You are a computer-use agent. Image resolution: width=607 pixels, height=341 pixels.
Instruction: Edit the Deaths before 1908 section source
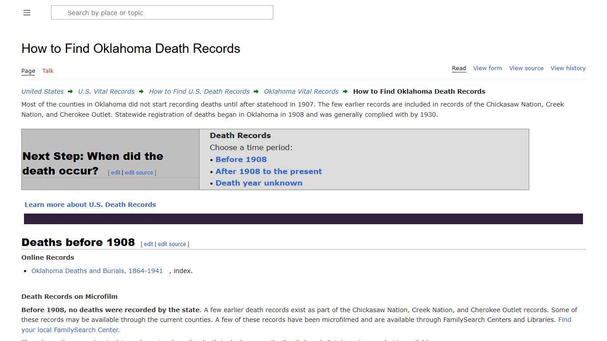[172, 244]
